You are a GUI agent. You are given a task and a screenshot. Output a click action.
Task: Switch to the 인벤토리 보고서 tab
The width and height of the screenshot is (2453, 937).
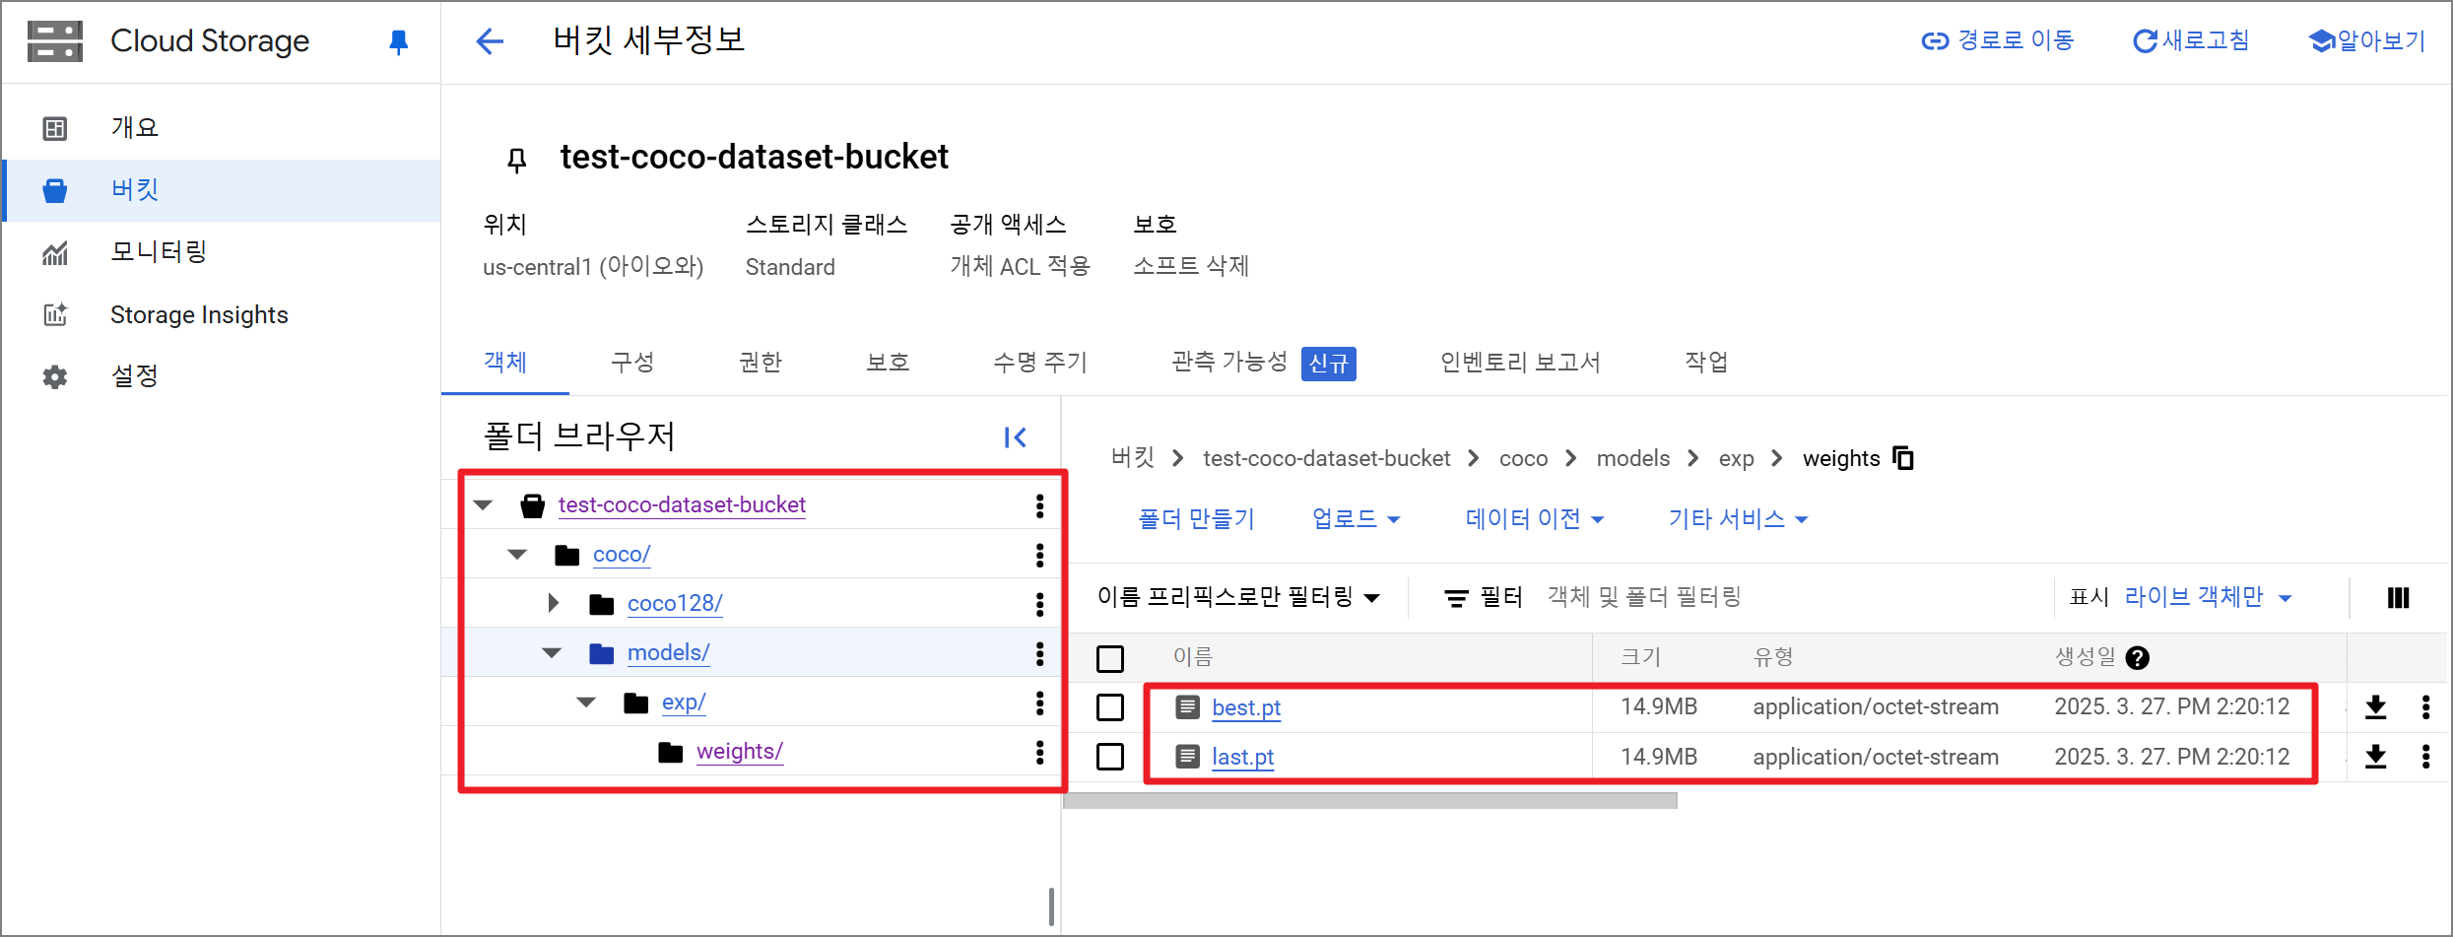1520,363
